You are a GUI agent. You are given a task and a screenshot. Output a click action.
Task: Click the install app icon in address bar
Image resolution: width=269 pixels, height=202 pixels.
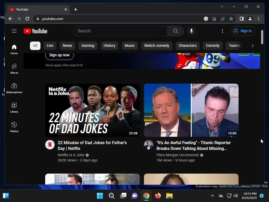click(214, 19)
